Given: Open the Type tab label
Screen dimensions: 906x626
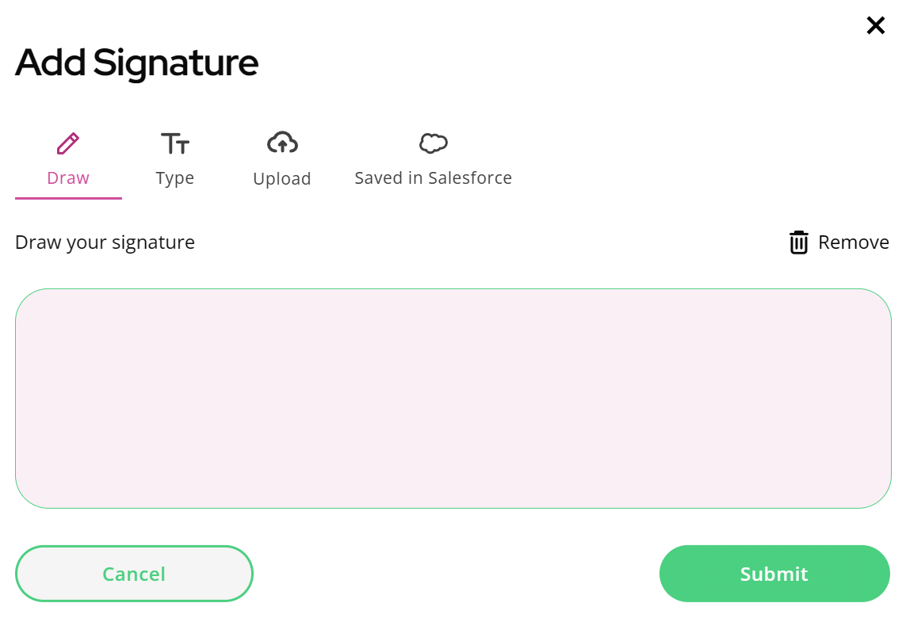Looking at the screenshot, I should pos(174,178).
